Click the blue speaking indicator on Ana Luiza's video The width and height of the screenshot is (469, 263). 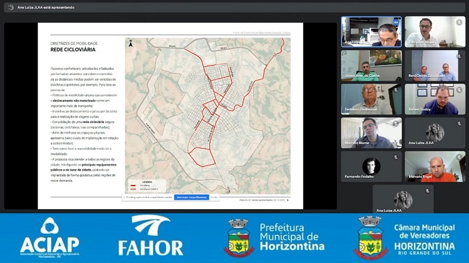(396, 21)
